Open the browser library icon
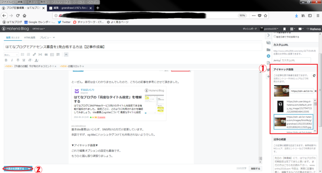This screenshot has height=173, width=322. (x=303, y=16)
